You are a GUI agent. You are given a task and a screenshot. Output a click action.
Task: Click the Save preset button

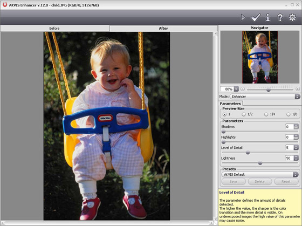234,181
